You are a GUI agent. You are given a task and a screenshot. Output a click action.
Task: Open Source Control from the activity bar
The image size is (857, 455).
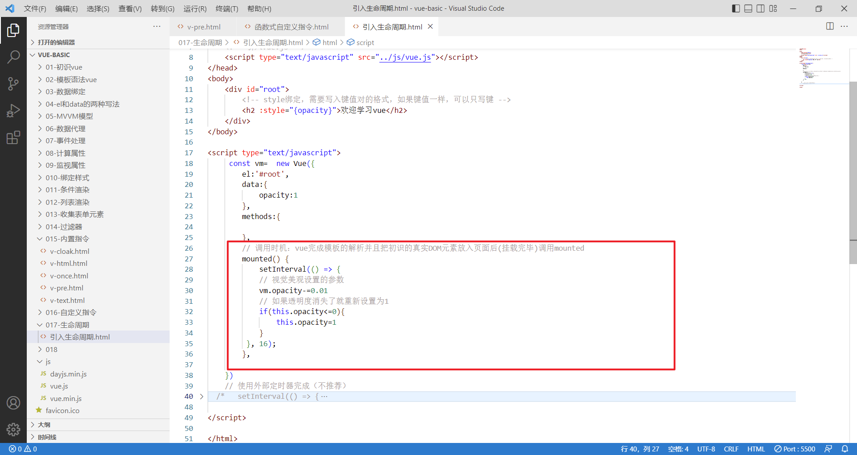point(13,83)
